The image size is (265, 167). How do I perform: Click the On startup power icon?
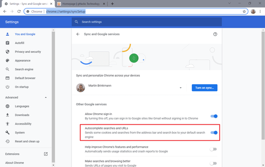8,87
